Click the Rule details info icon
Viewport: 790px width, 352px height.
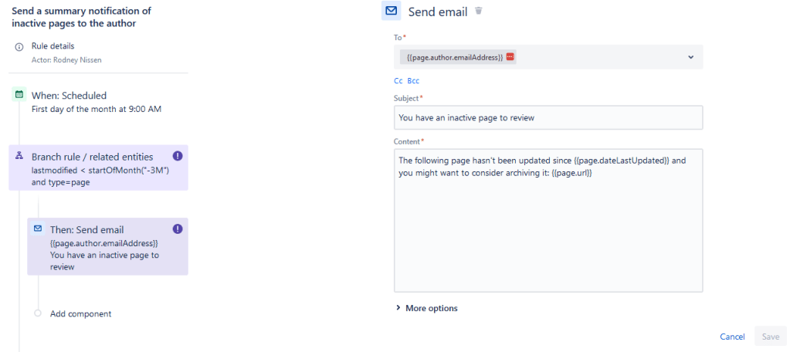click(x=19, y=47)
